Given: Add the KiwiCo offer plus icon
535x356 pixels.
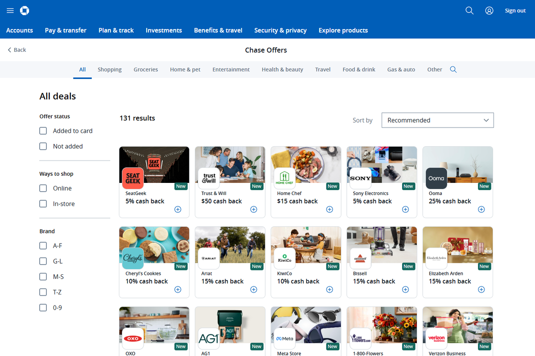Looking at the screenshot, I should pos(329,290).
